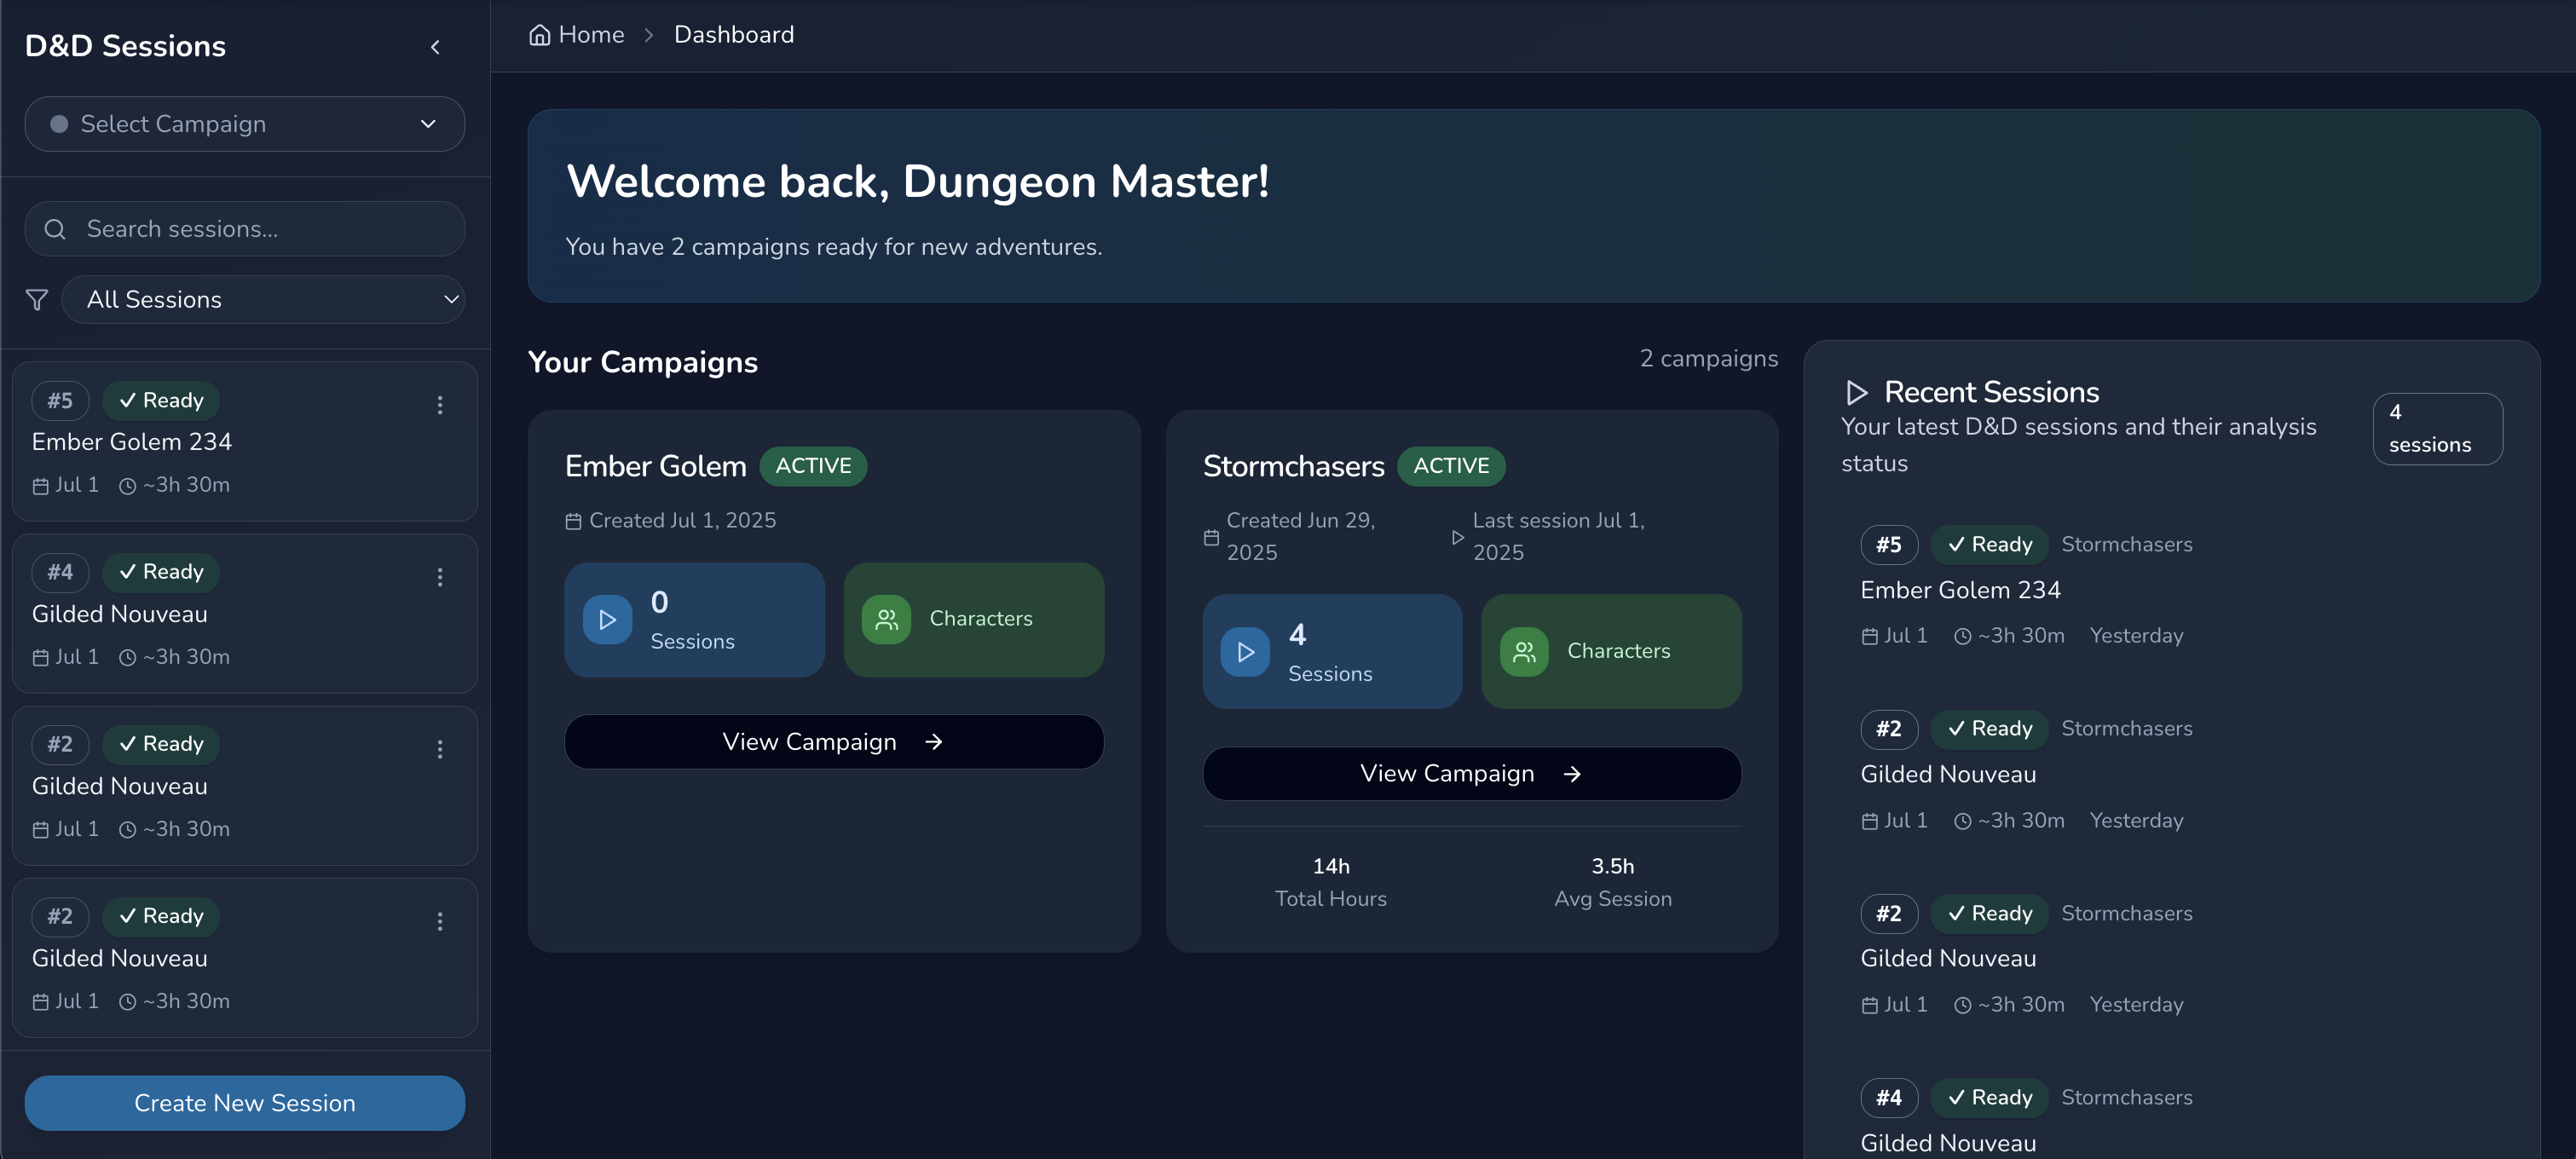Open the All Sessions filter dropdown
The height and width of the screenshot is (1159, 2576).
click(263, 300)
